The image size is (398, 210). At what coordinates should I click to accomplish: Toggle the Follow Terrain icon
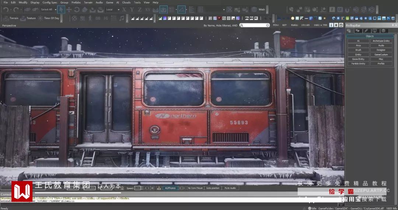coord(156,10)
